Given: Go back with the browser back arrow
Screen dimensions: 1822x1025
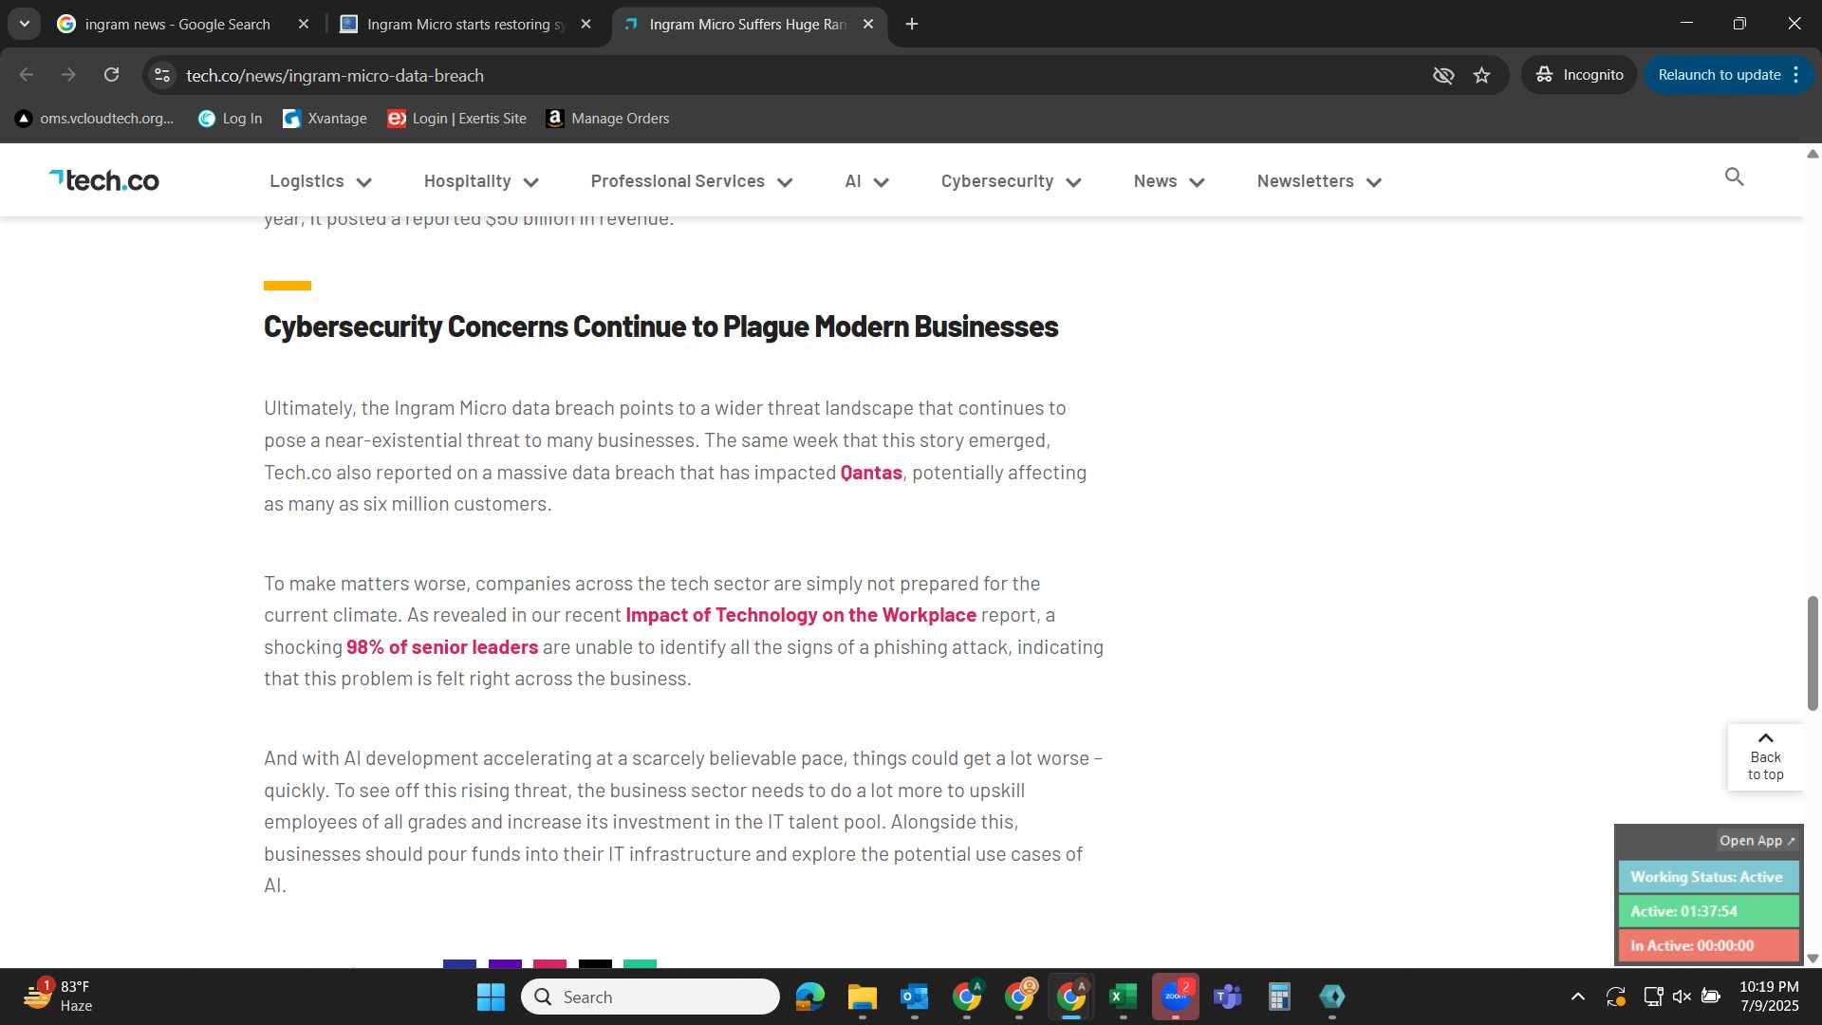Looking at the screenshot, I should point(26,75).
